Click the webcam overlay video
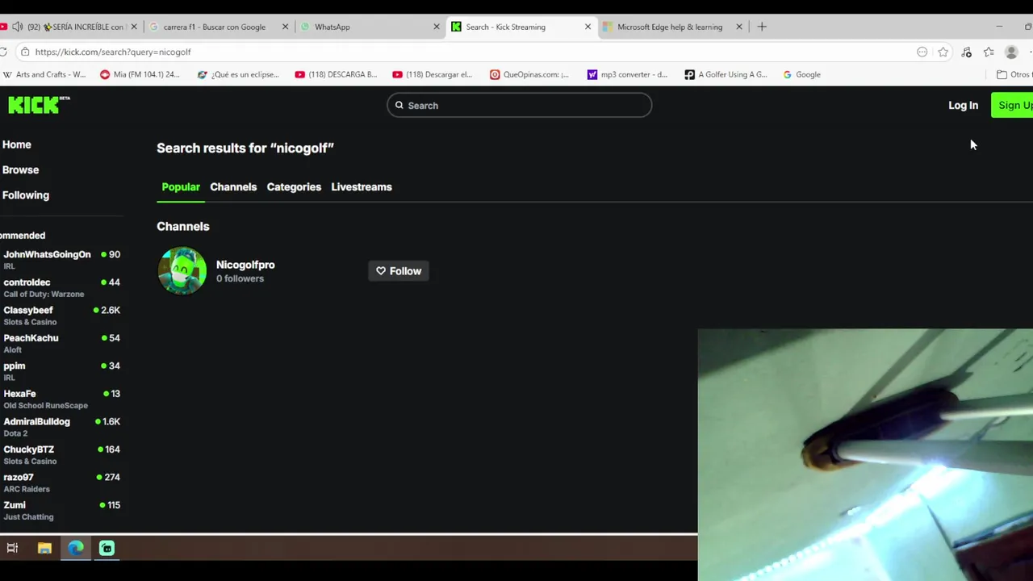This screenshot has height=581, width=1033. coord(865,454)
